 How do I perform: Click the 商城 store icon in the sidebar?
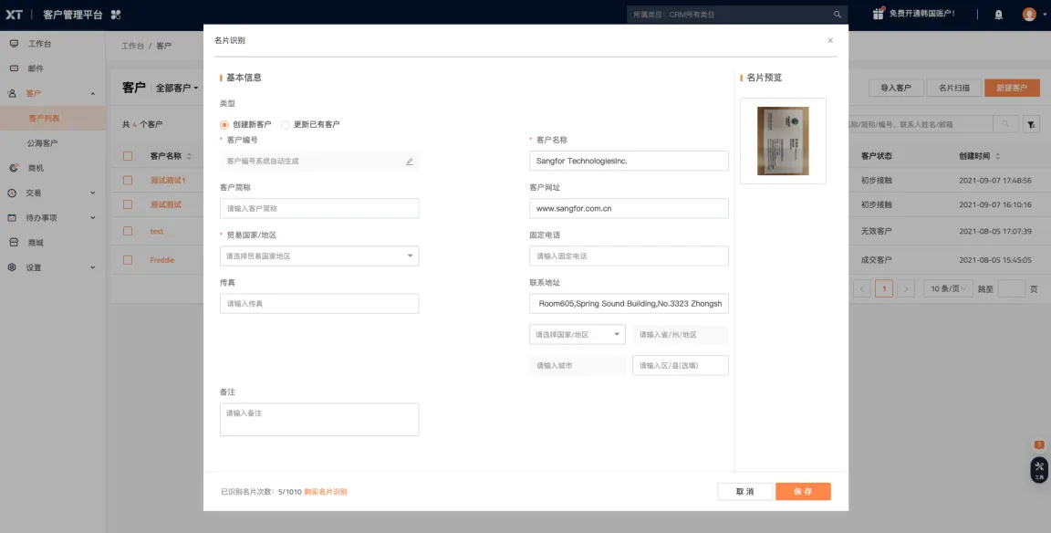pyautogui.click(x=14, y=243)
